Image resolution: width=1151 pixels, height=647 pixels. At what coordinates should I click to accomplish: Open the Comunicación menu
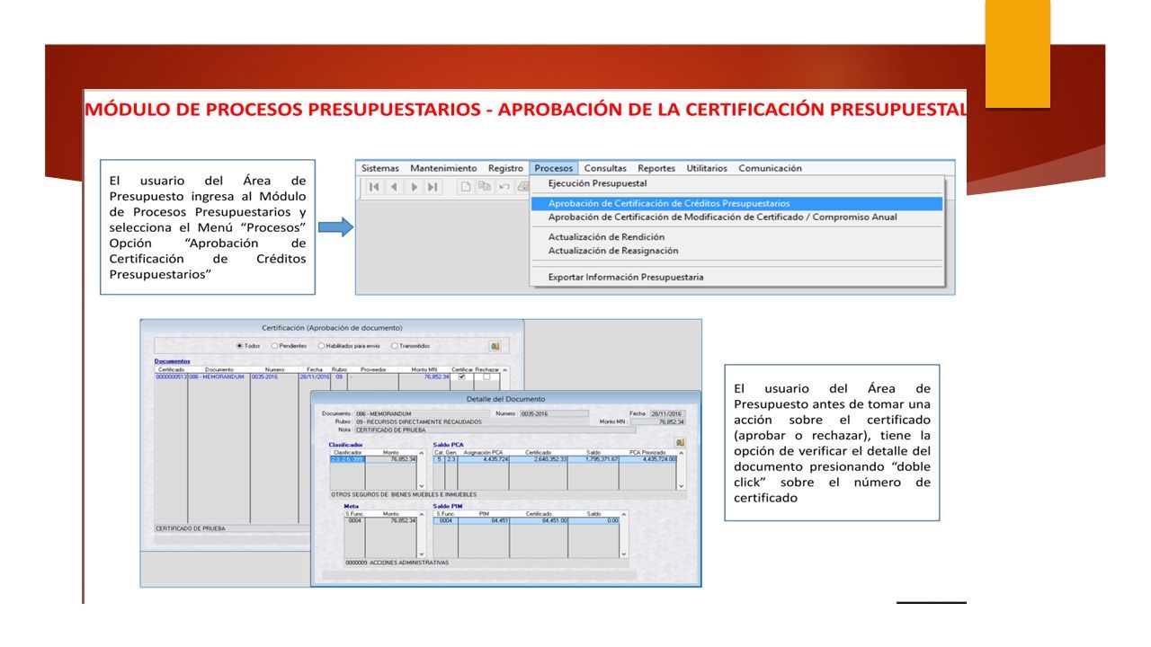[770, 168]
